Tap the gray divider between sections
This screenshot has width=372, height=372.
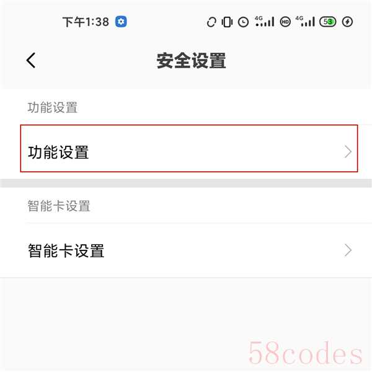pyautogui.click(x=186, y=183)
